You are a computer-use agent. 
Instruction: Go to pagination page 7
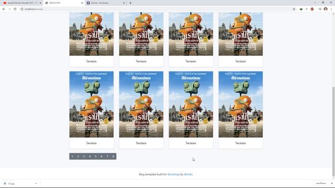[107, 157]
